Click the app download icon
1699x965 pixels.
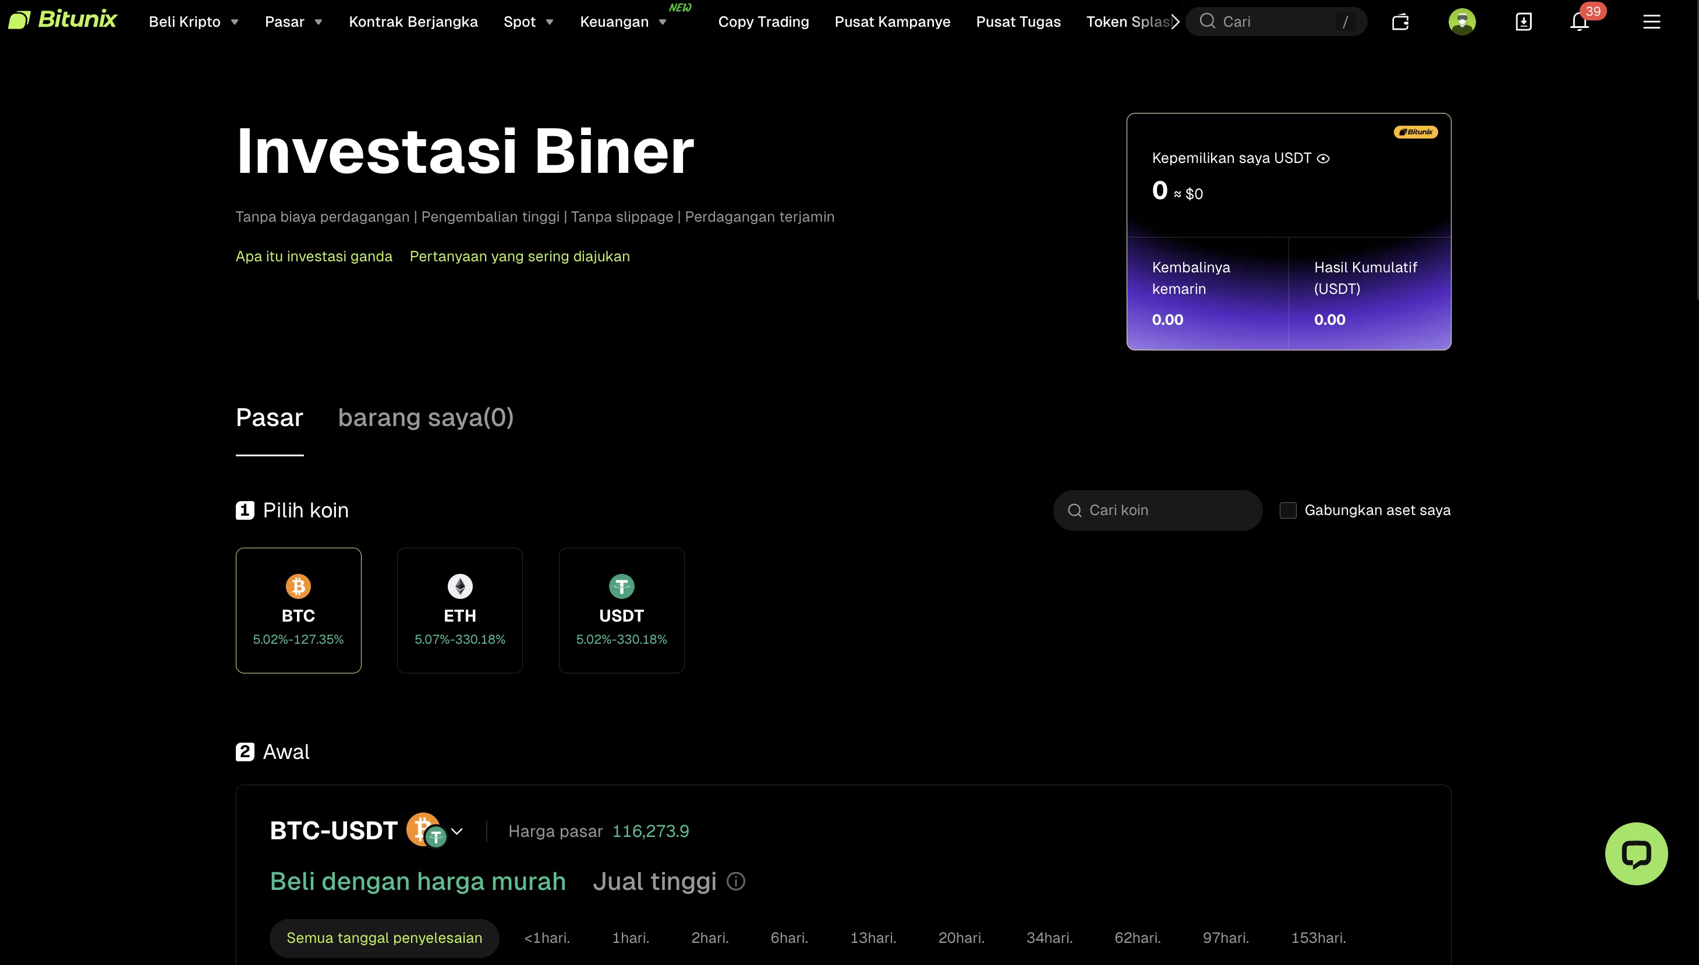(x=1523, y=21)
